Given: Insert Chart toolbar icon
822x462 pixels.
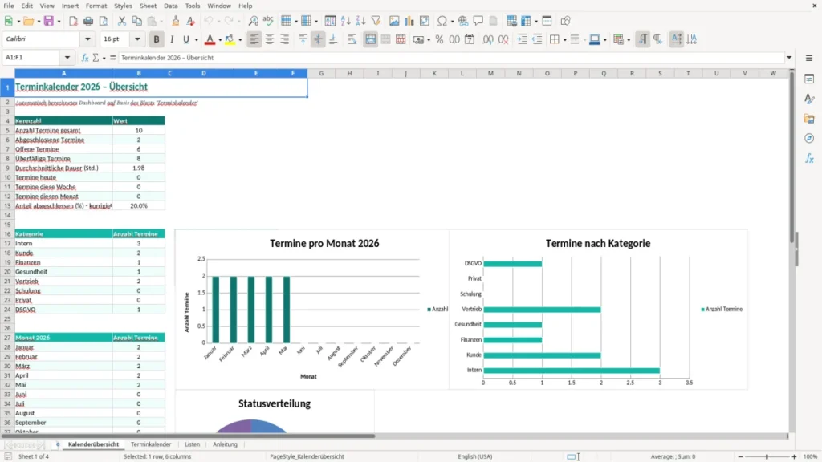Looking at the screenshot, I should (x=409, y=21).
